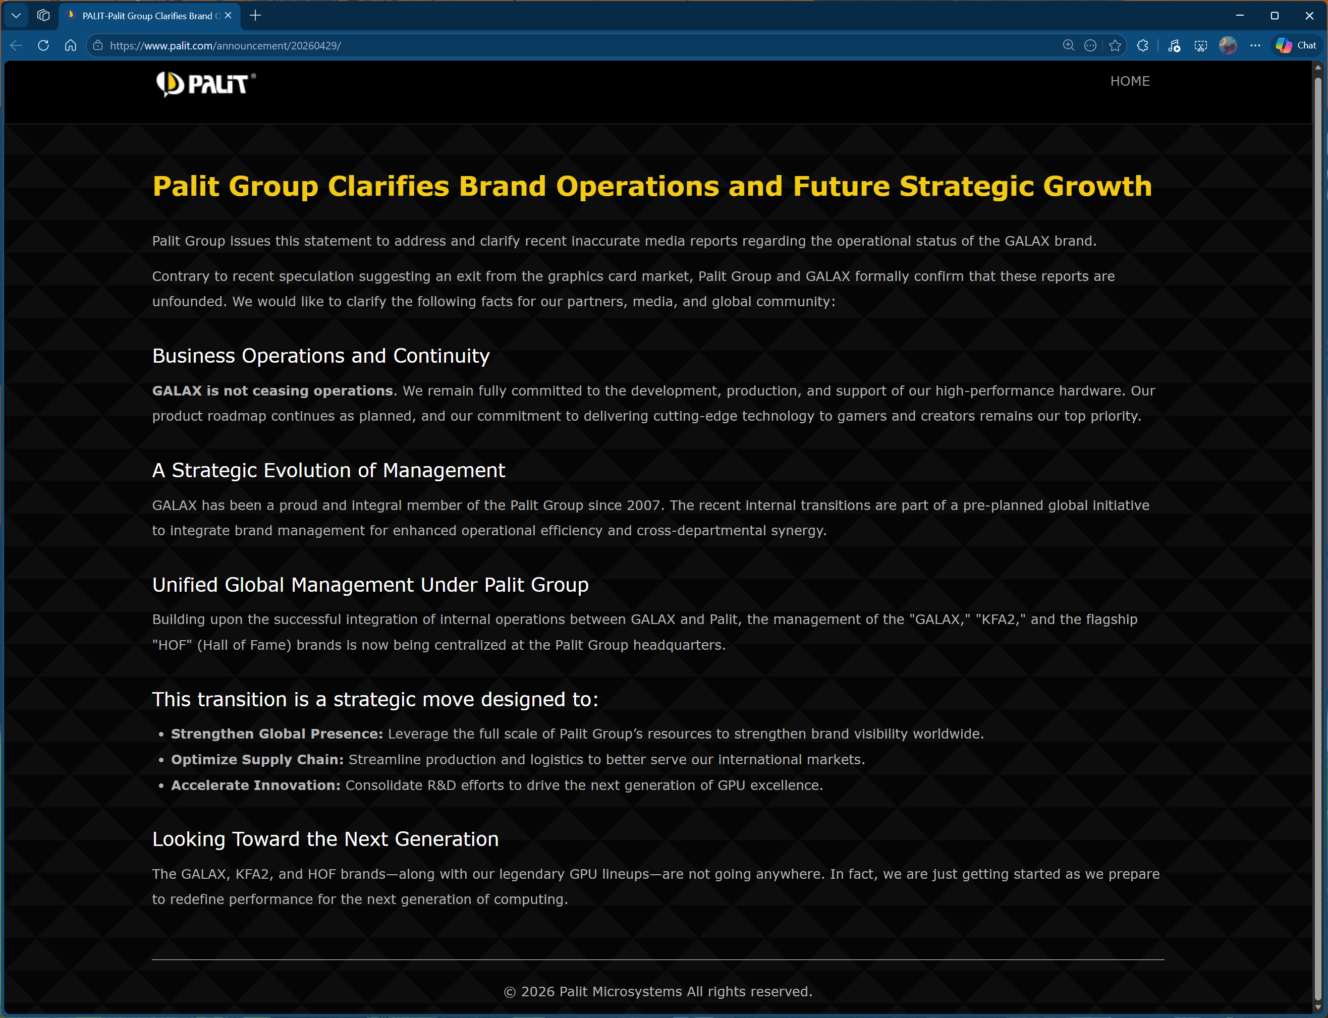
Task: Open the vertical tab dropdown chevron
Action: pos(15,16)
